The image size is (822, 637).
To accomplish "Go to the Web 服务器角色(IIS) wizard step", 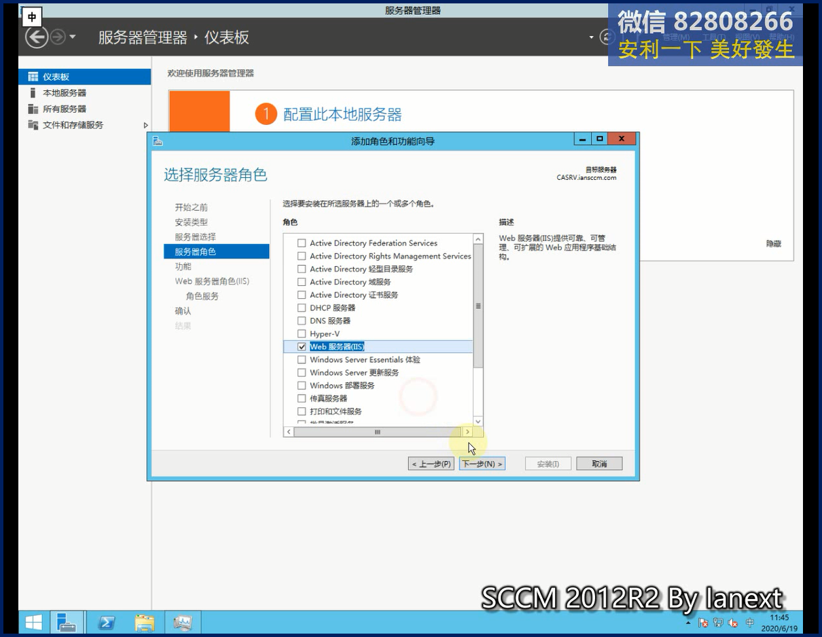I will (212, 281).
